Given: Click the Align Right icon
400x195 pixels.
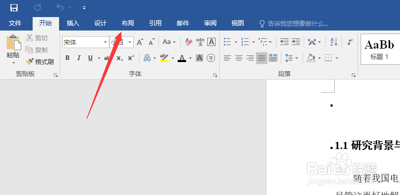Looking at the screenshot, I should coord(250,58).
